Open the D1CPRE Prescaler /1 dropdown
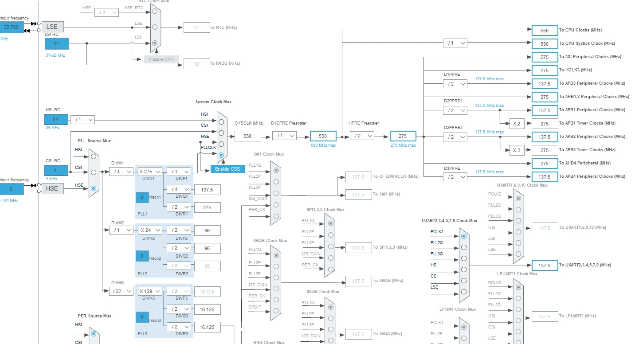Viewport: 639px width, 344px height. [x=284, y=136]
